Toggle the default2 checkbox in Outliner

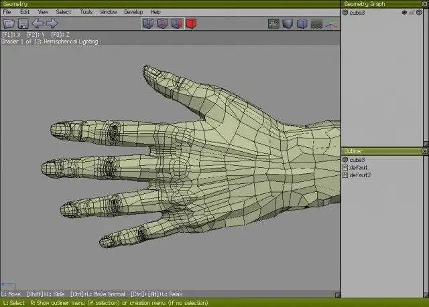(x=345, y=175)
